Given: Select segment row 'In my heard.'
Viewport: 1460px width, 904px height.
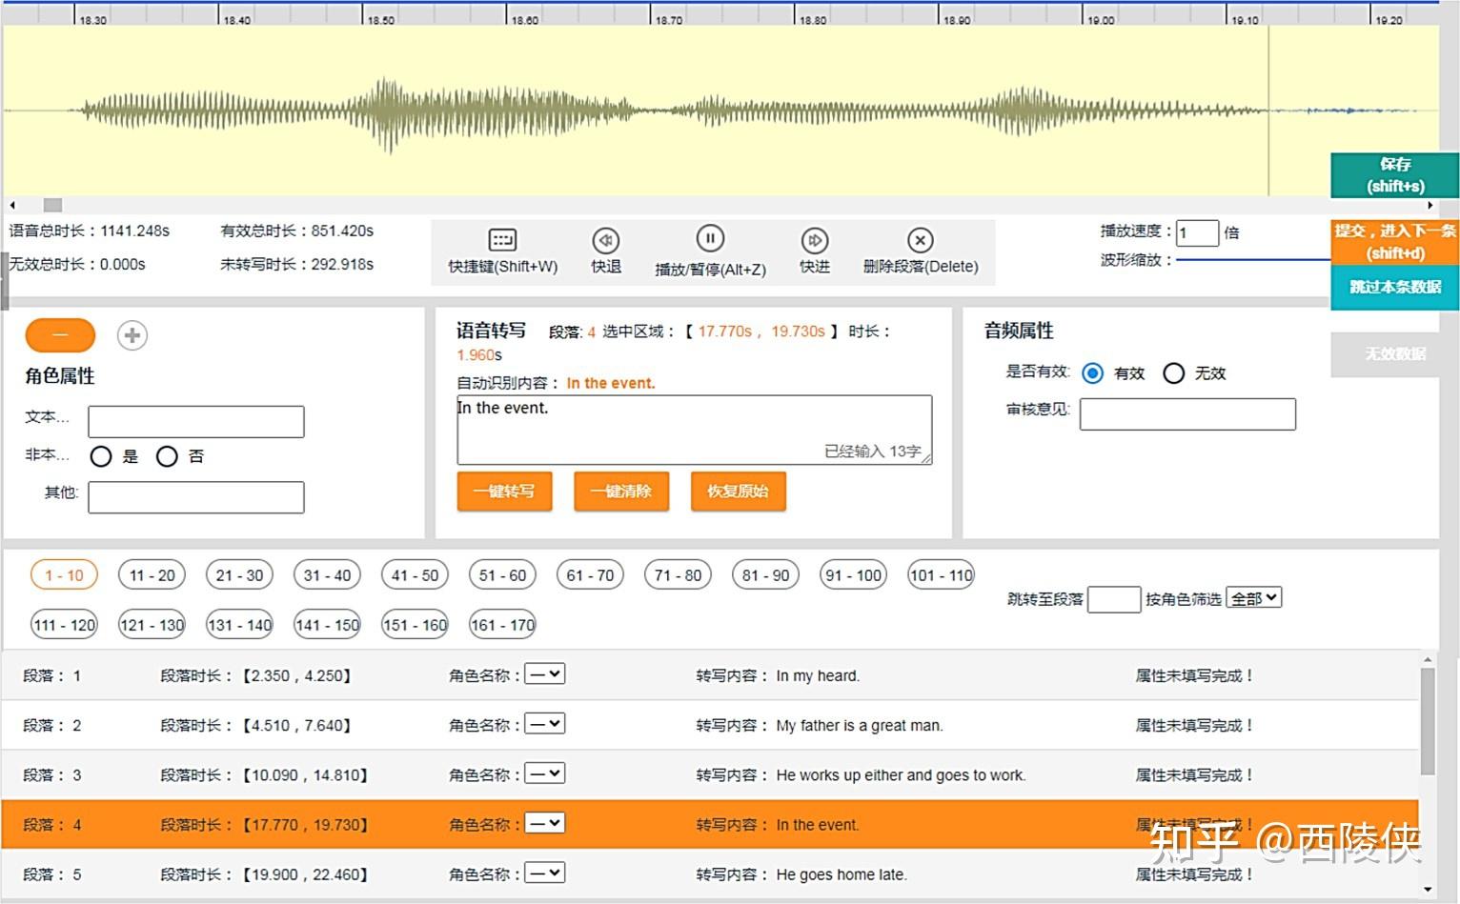Looking at the screenshot, I should tap(710, 675).
